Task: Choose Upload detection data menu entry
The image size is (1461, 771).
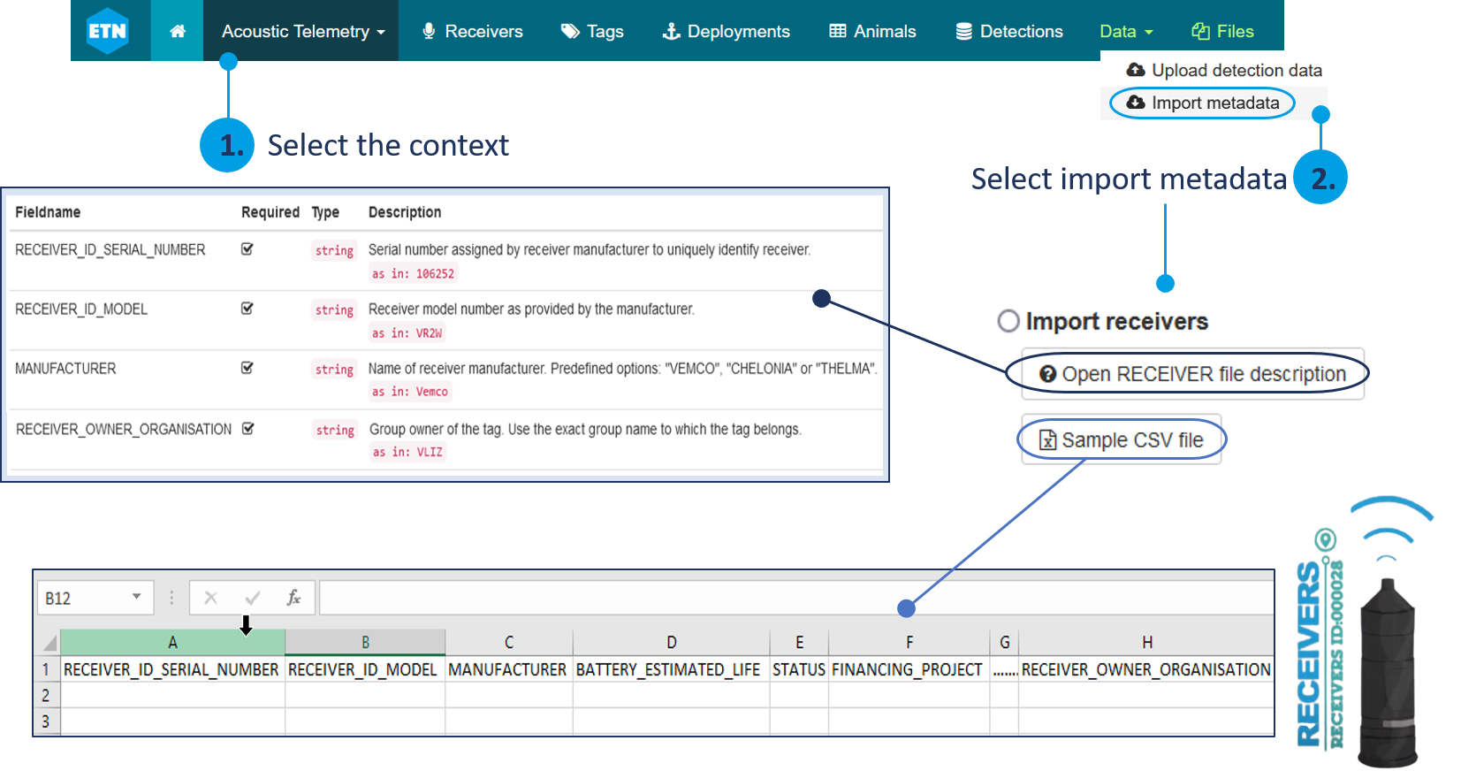Action: coord(1224,70)
